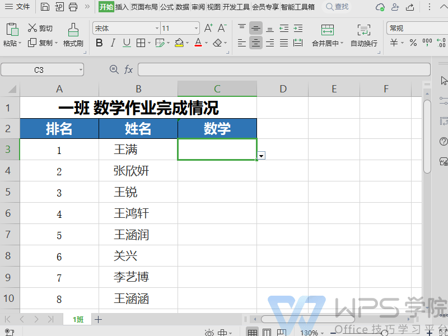Select the column C header
The height and width of the screenshot is (336, 448).
217,89
